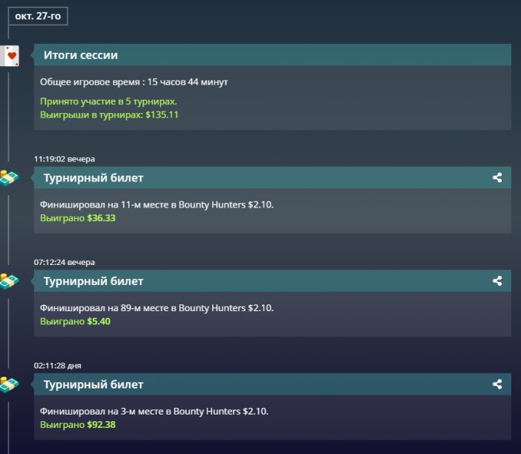Click the 'Турнирный билет' header for $5.40 win

[x=94, y=281]
